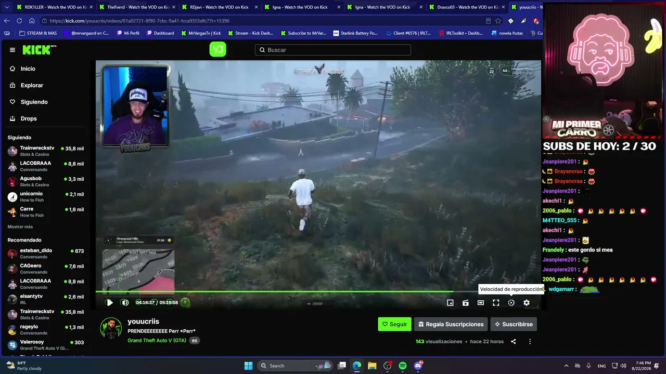The height and width of the screenshot is (374, 666).
Task: Open Explorar in the sidebar
Action: [31, 85]
